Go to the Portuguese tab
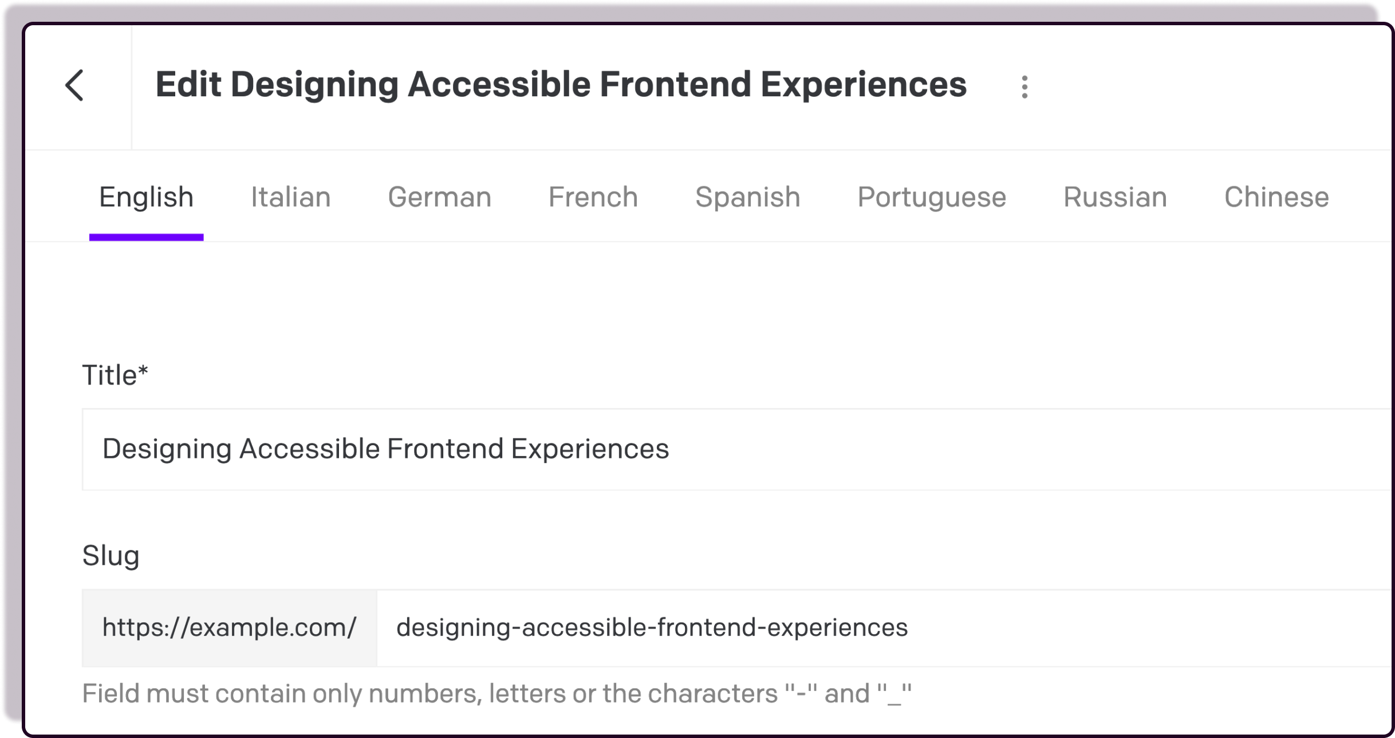 click(x=931, y=198)
